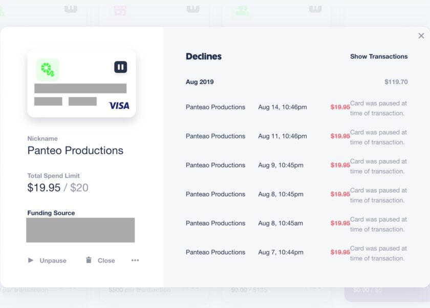
Task: Select the Aug 7, 10:44pm decline row
Action: pos(296,253)
